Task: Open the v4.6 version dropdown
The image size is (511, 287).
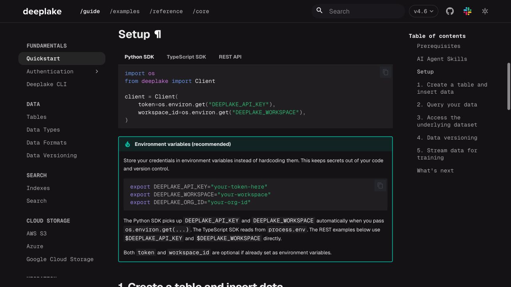Action: click(424, 11)
